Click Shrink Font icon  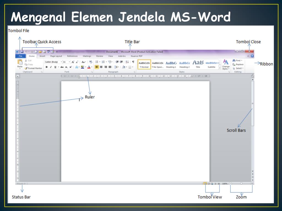pyautogui.click(x=77, y=62)
